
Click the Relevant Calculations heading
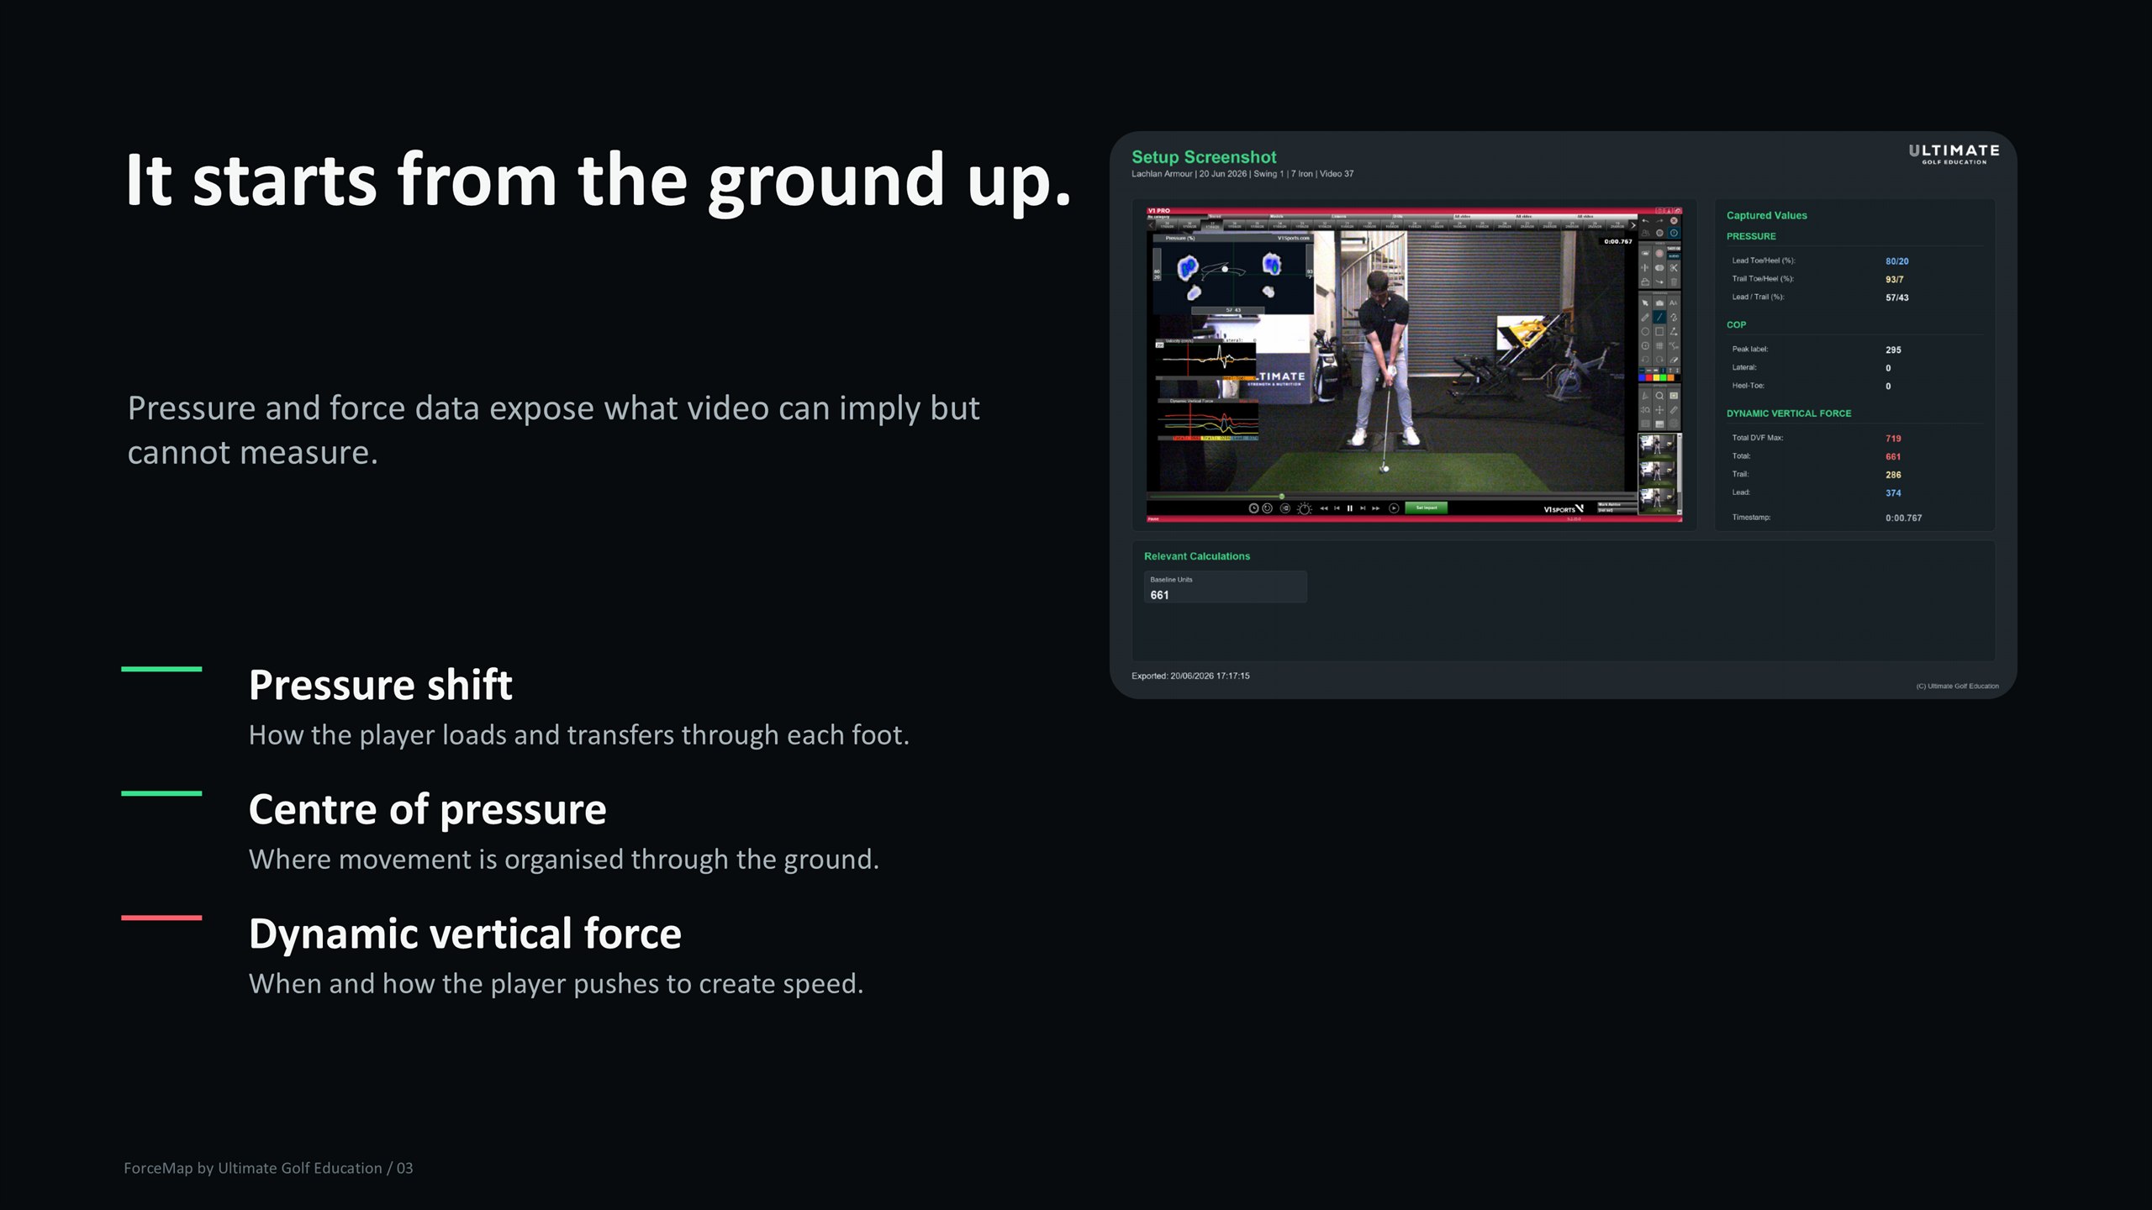[x=1196, y=556]
